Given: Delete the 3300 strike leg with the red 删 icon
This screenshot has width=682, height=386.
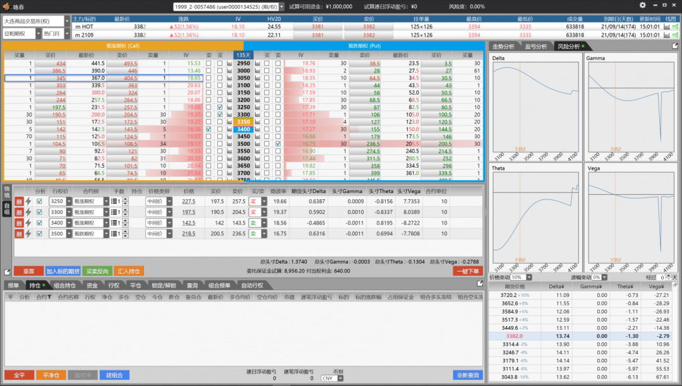Looking at the screenshot, I should click(x=19, y=213).
